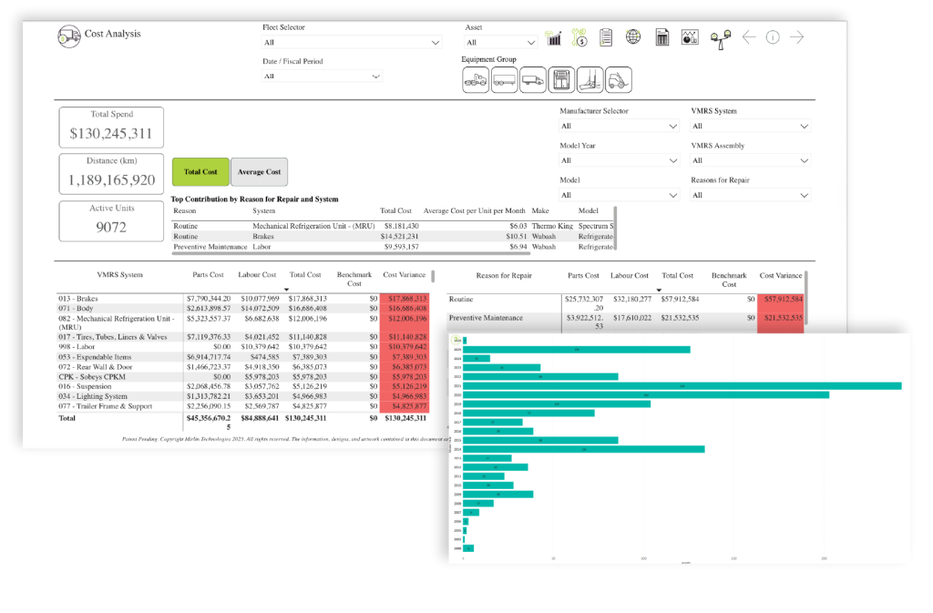Open the globe map view icon

point(633,37)
